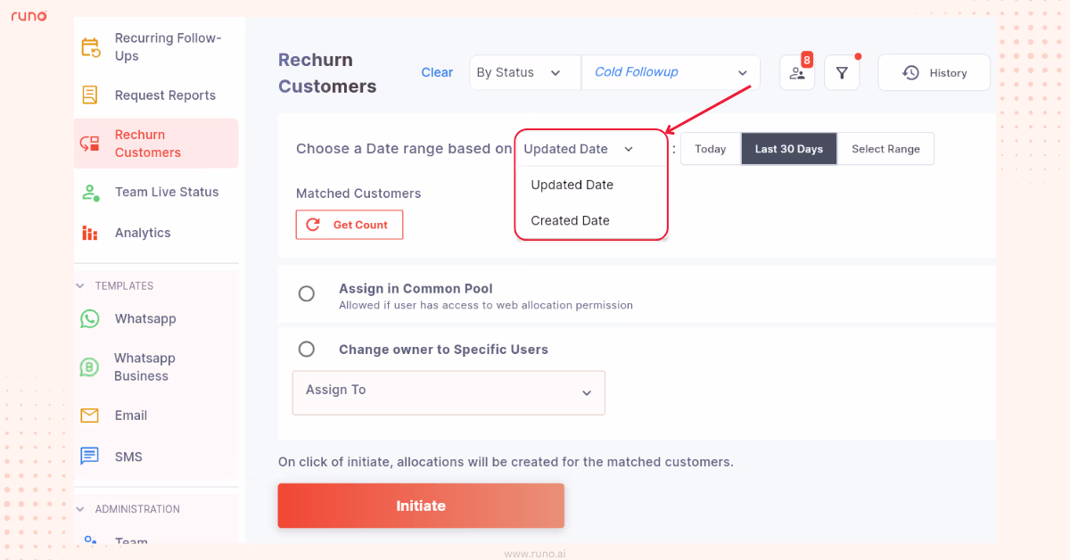Image resolution: width=1070 pixels, height=560 pixels.
Task: Click the Initiate button
Action: (420, 506)
